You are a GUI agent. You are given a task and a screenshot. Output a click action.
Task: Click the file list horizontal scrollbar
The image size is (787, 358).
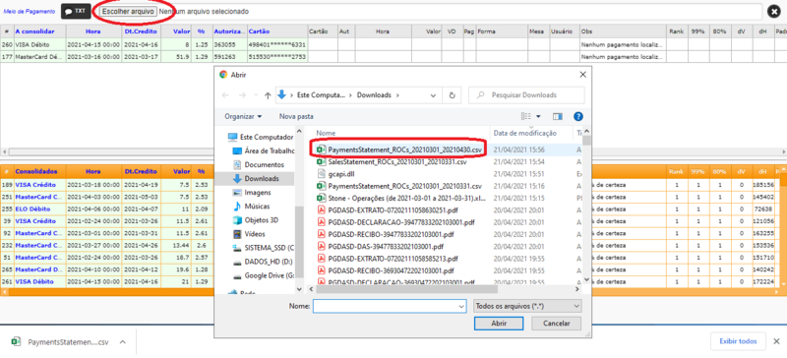pyautogui.click(x=406, y=290)
